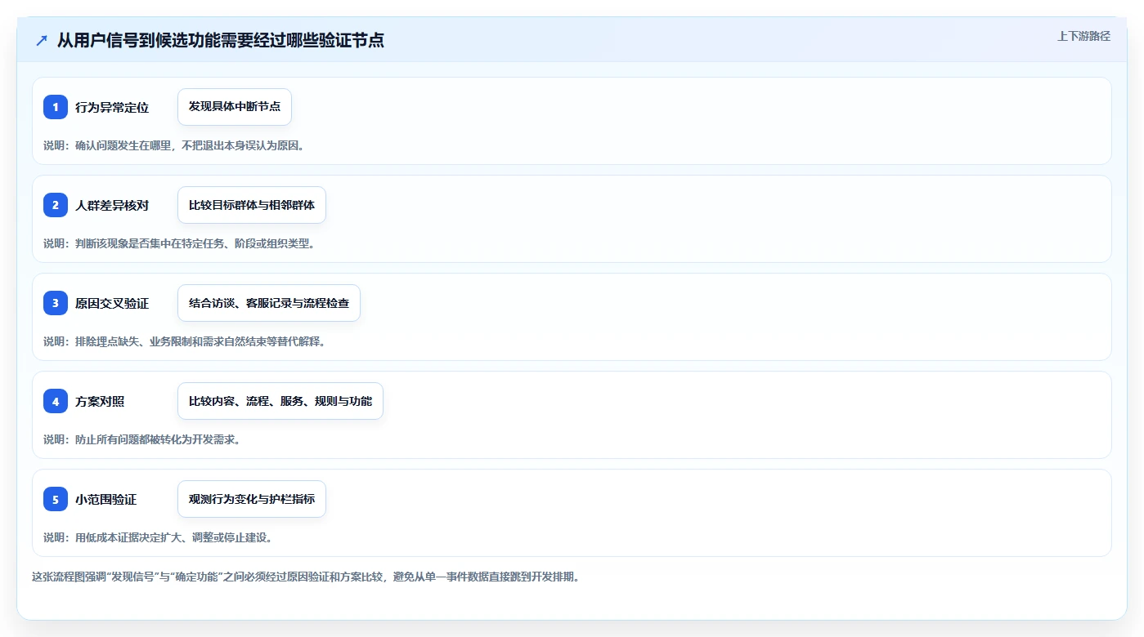Click the step name 方案对照
The width and height of the screenshot is (1144, 637).
[x=100, y=402]
